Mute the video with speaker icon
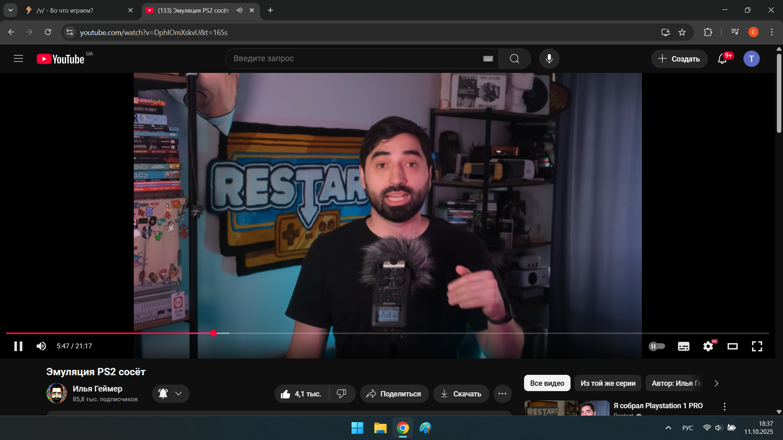Screen dimensions: 783x440 [x=41, y=346]
